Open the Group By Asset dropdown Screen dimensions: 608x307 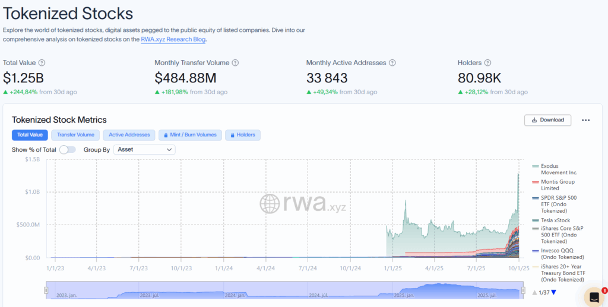point(144,150)
